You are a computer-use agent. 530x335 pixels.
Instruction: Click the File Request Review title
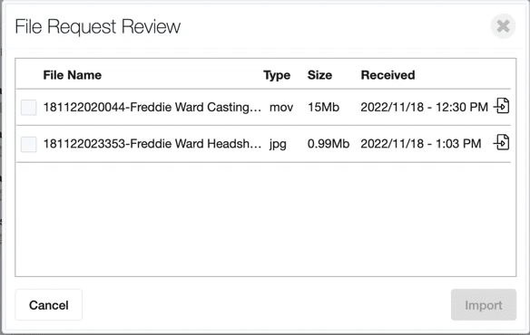click(98, 26)
